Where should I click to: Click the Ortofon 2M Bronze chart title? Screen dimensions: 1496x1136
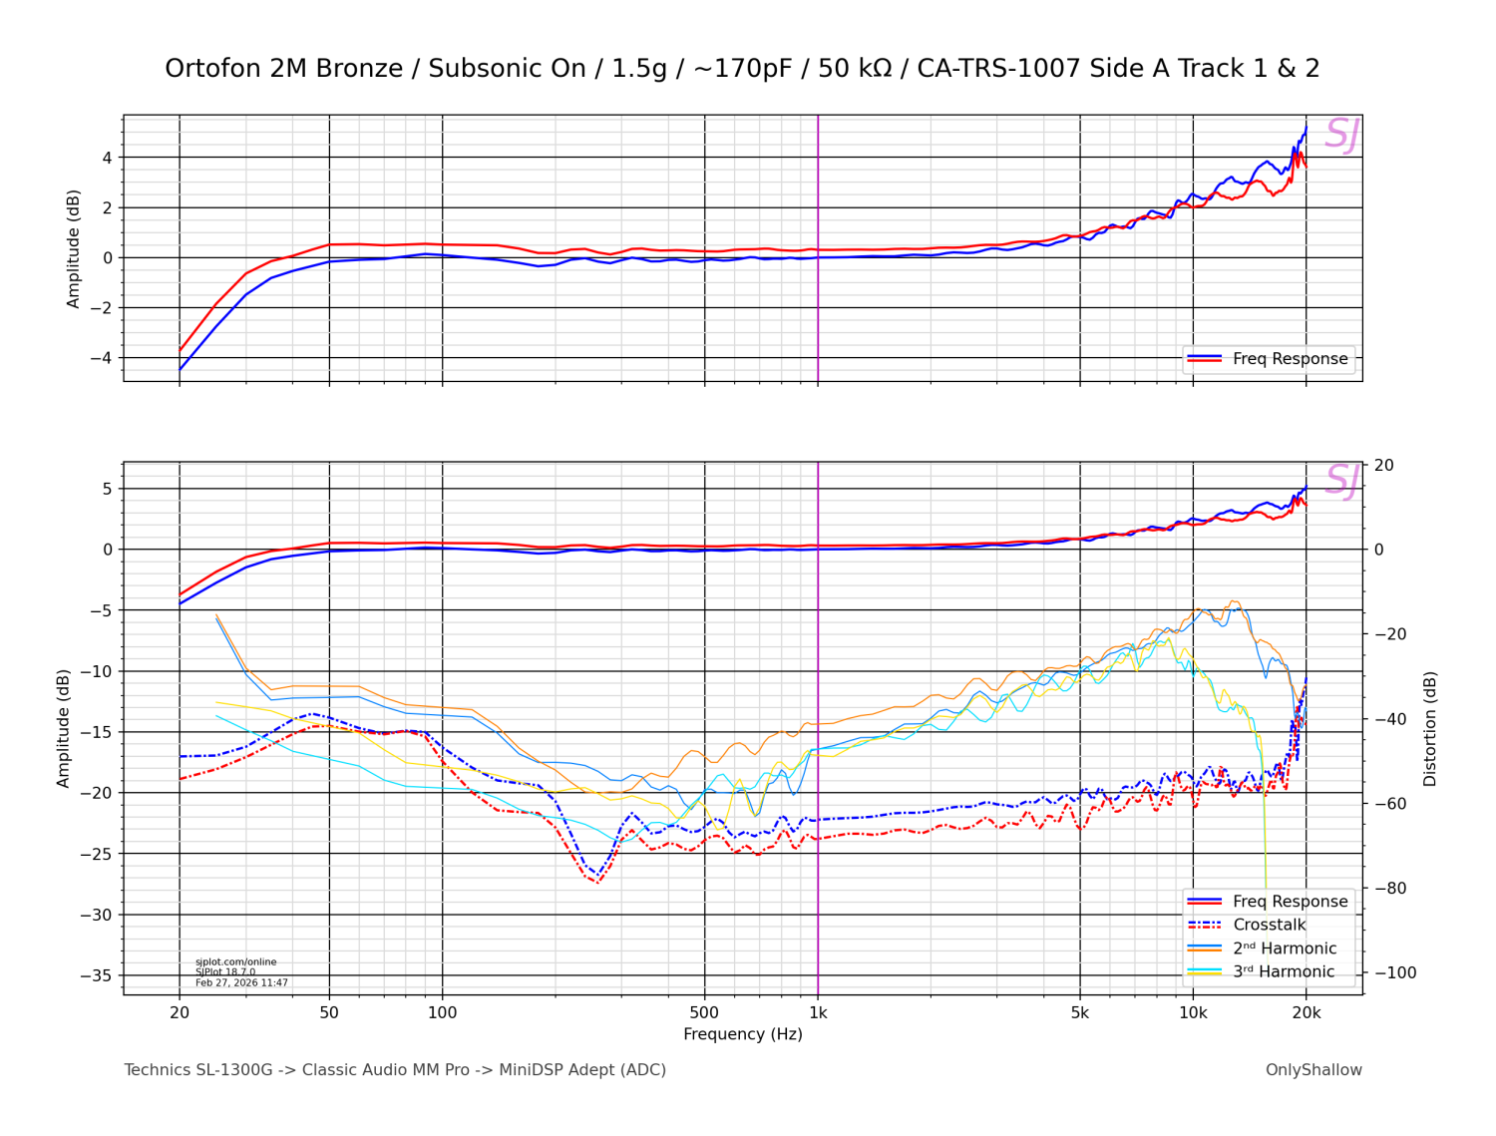[x=742, y=69]
